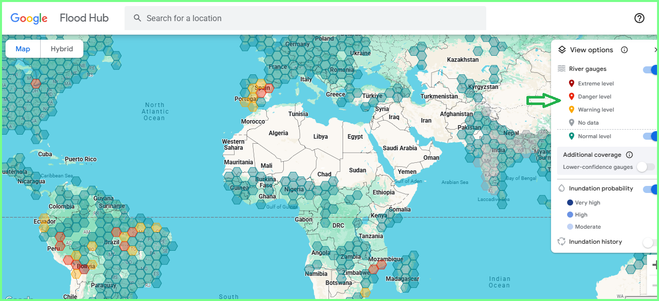The image size is (659, 301).
Task: Click the Indian Ocean label
Action: pos(499,282)
